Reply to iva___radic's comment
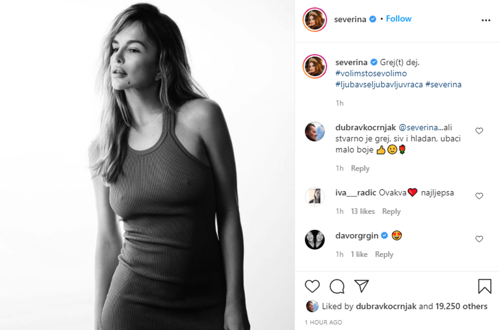The width and height of the screenshot is (499, 330). pyautogui.click(x=391, y=211)
